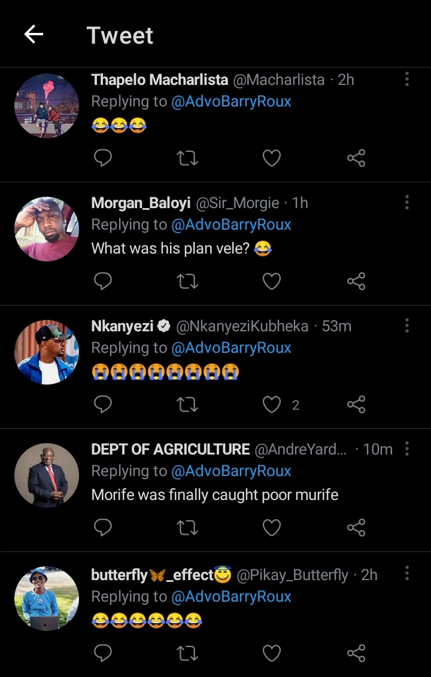The width and height of the screenshot is (431, 677).
Task: Open more options for Thapelo Macharlista's tweet
Action: click(406, 79)
